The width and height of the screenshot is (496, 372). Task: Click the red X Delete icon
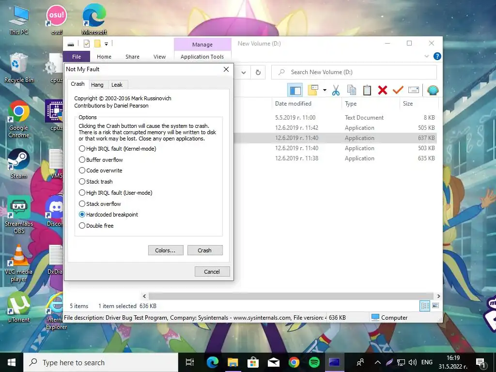click(x=383, y=90)
